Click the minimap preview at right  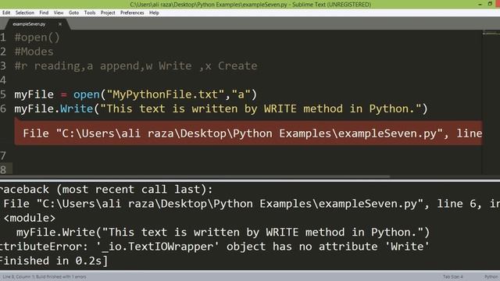[491, 33]
